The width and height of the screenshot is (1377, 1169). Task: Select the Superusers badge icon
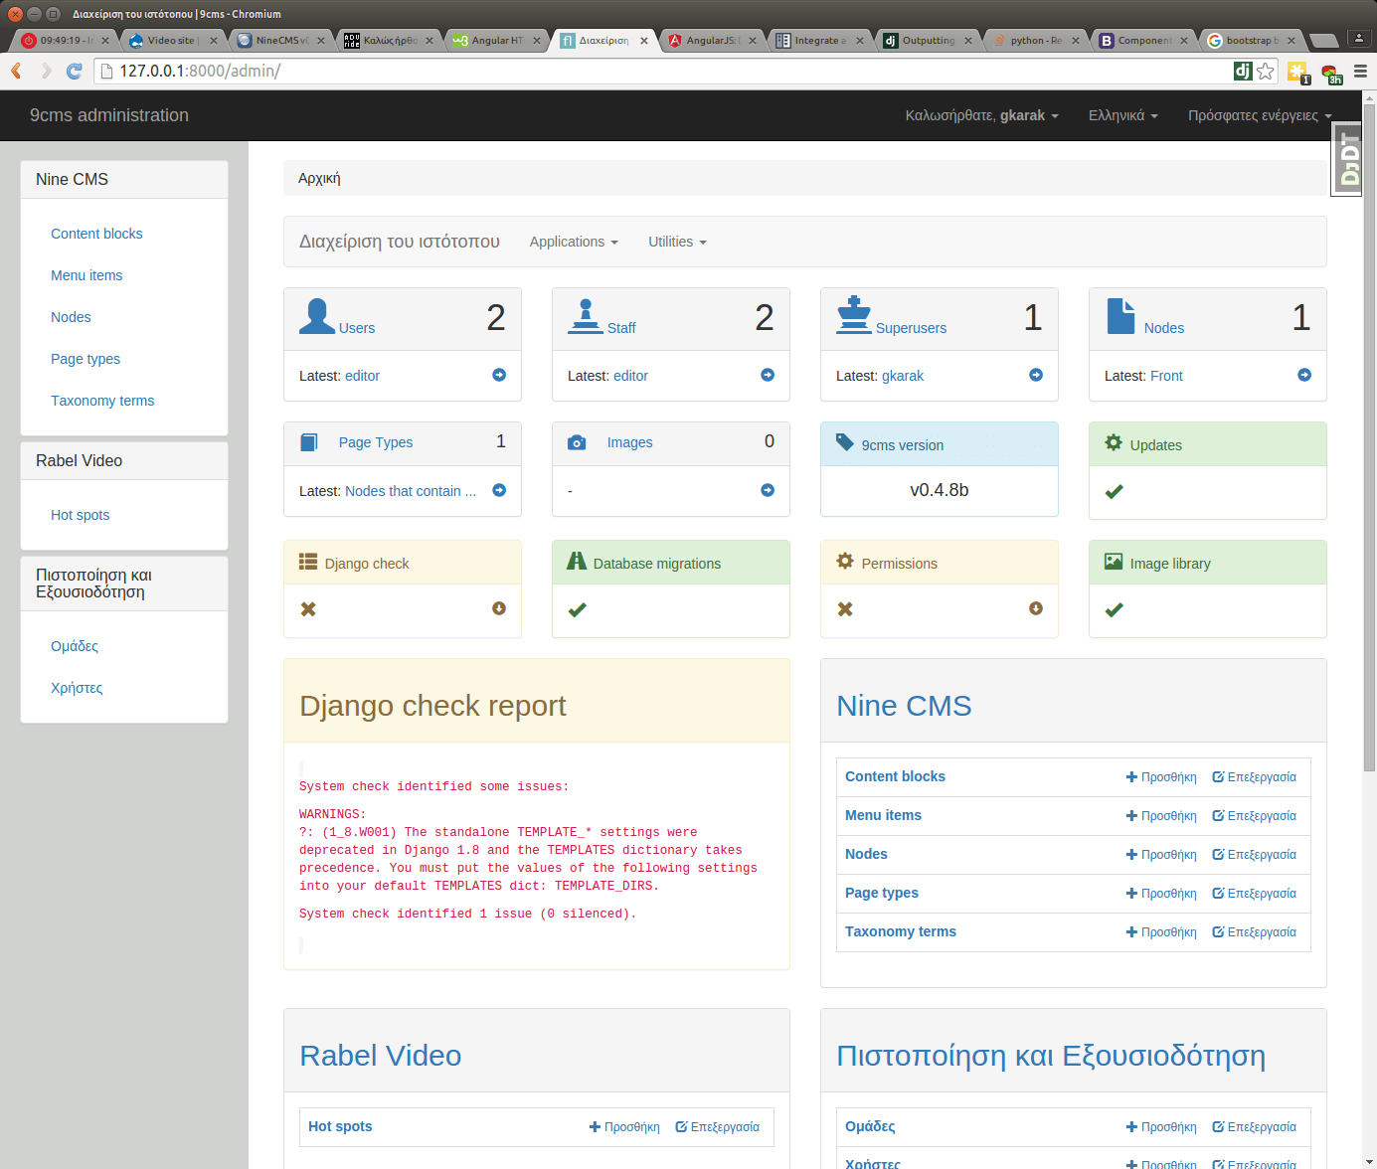[854, 316]
